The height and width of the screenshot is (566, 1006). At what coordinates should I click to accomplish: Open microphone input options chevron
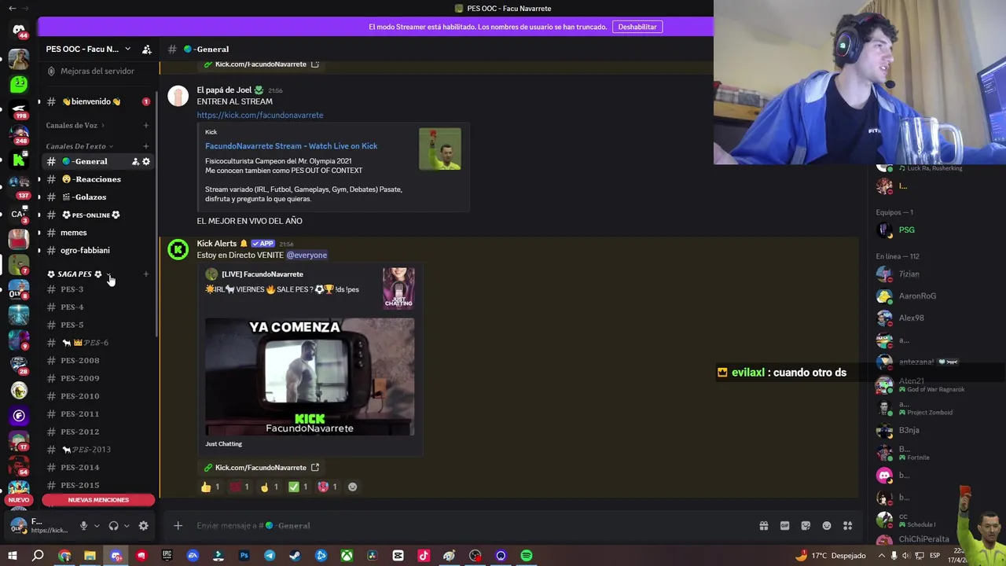[97, 526]
